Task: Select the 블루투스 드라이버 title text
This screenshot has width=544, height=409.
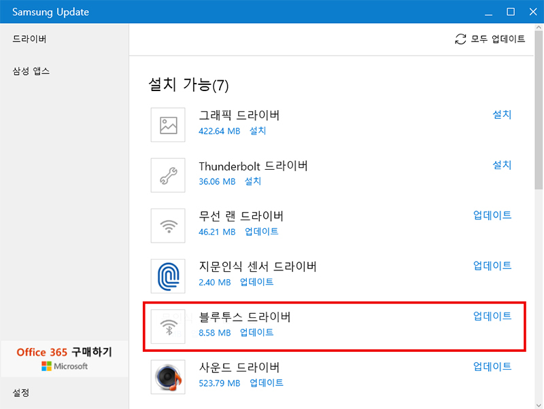Action: click(245, 317)
